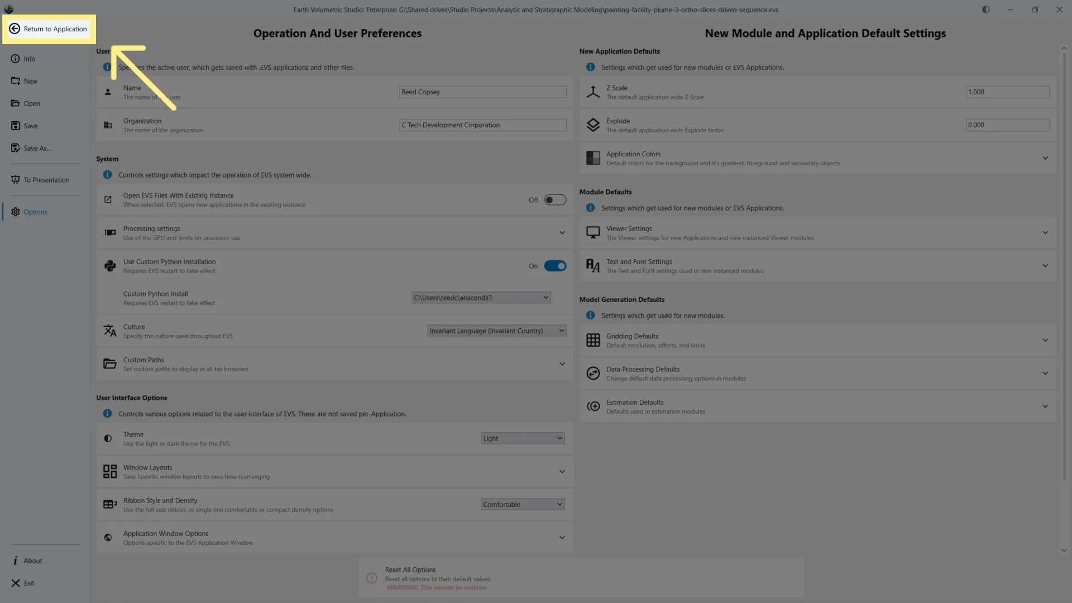Viewport: 1072px width, 603px height.
Task: Click the Application Window Options globe icon
Action: tap(108, 538)
